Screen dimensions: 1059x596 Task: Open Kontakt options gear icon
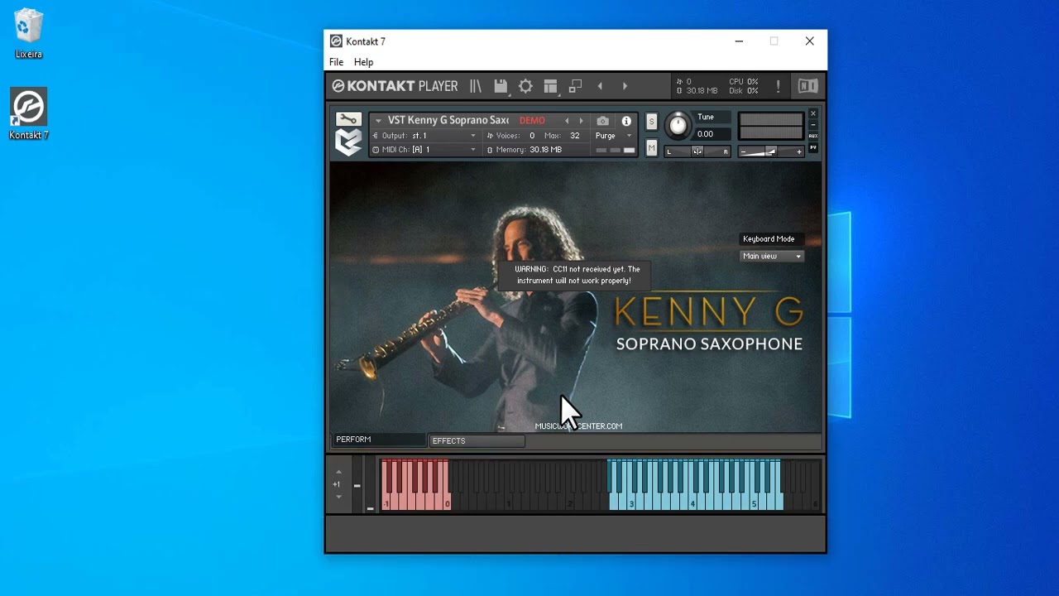[525, 86]
